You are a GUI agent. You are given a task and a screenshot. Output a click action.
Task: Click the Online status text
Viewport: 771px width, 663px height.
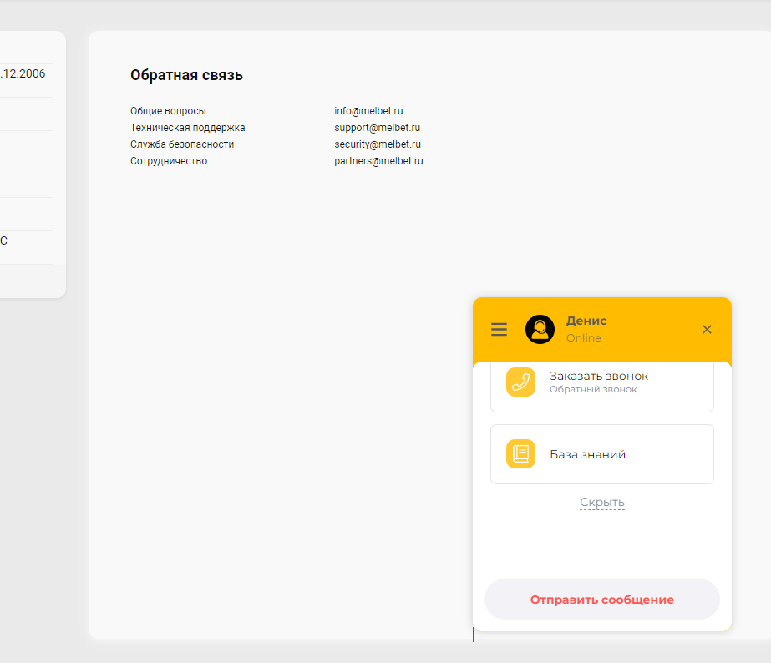(584, 338)
